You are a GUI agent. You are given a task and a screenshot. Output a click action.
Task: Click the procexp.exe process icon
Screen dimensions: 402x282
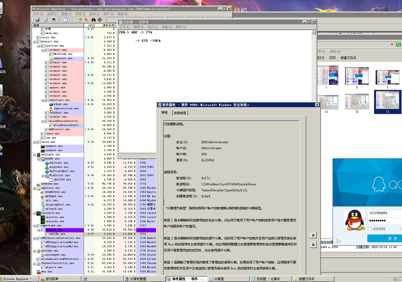coord(38,251)
